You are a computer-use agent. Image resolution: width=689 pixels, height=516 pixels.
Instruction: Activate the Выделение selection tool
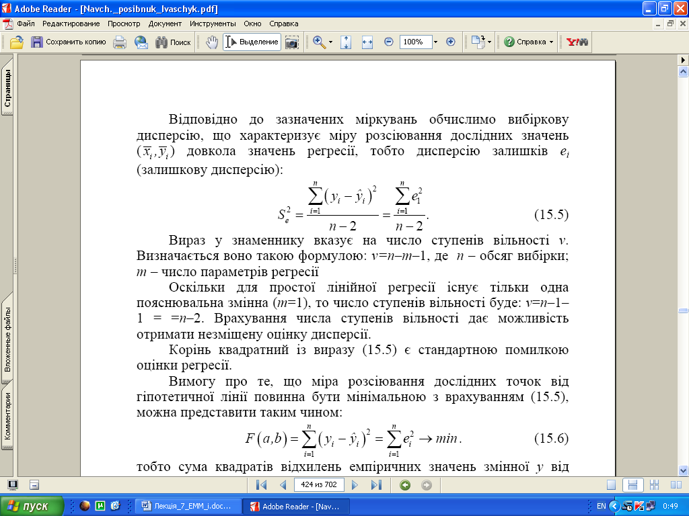252,42
